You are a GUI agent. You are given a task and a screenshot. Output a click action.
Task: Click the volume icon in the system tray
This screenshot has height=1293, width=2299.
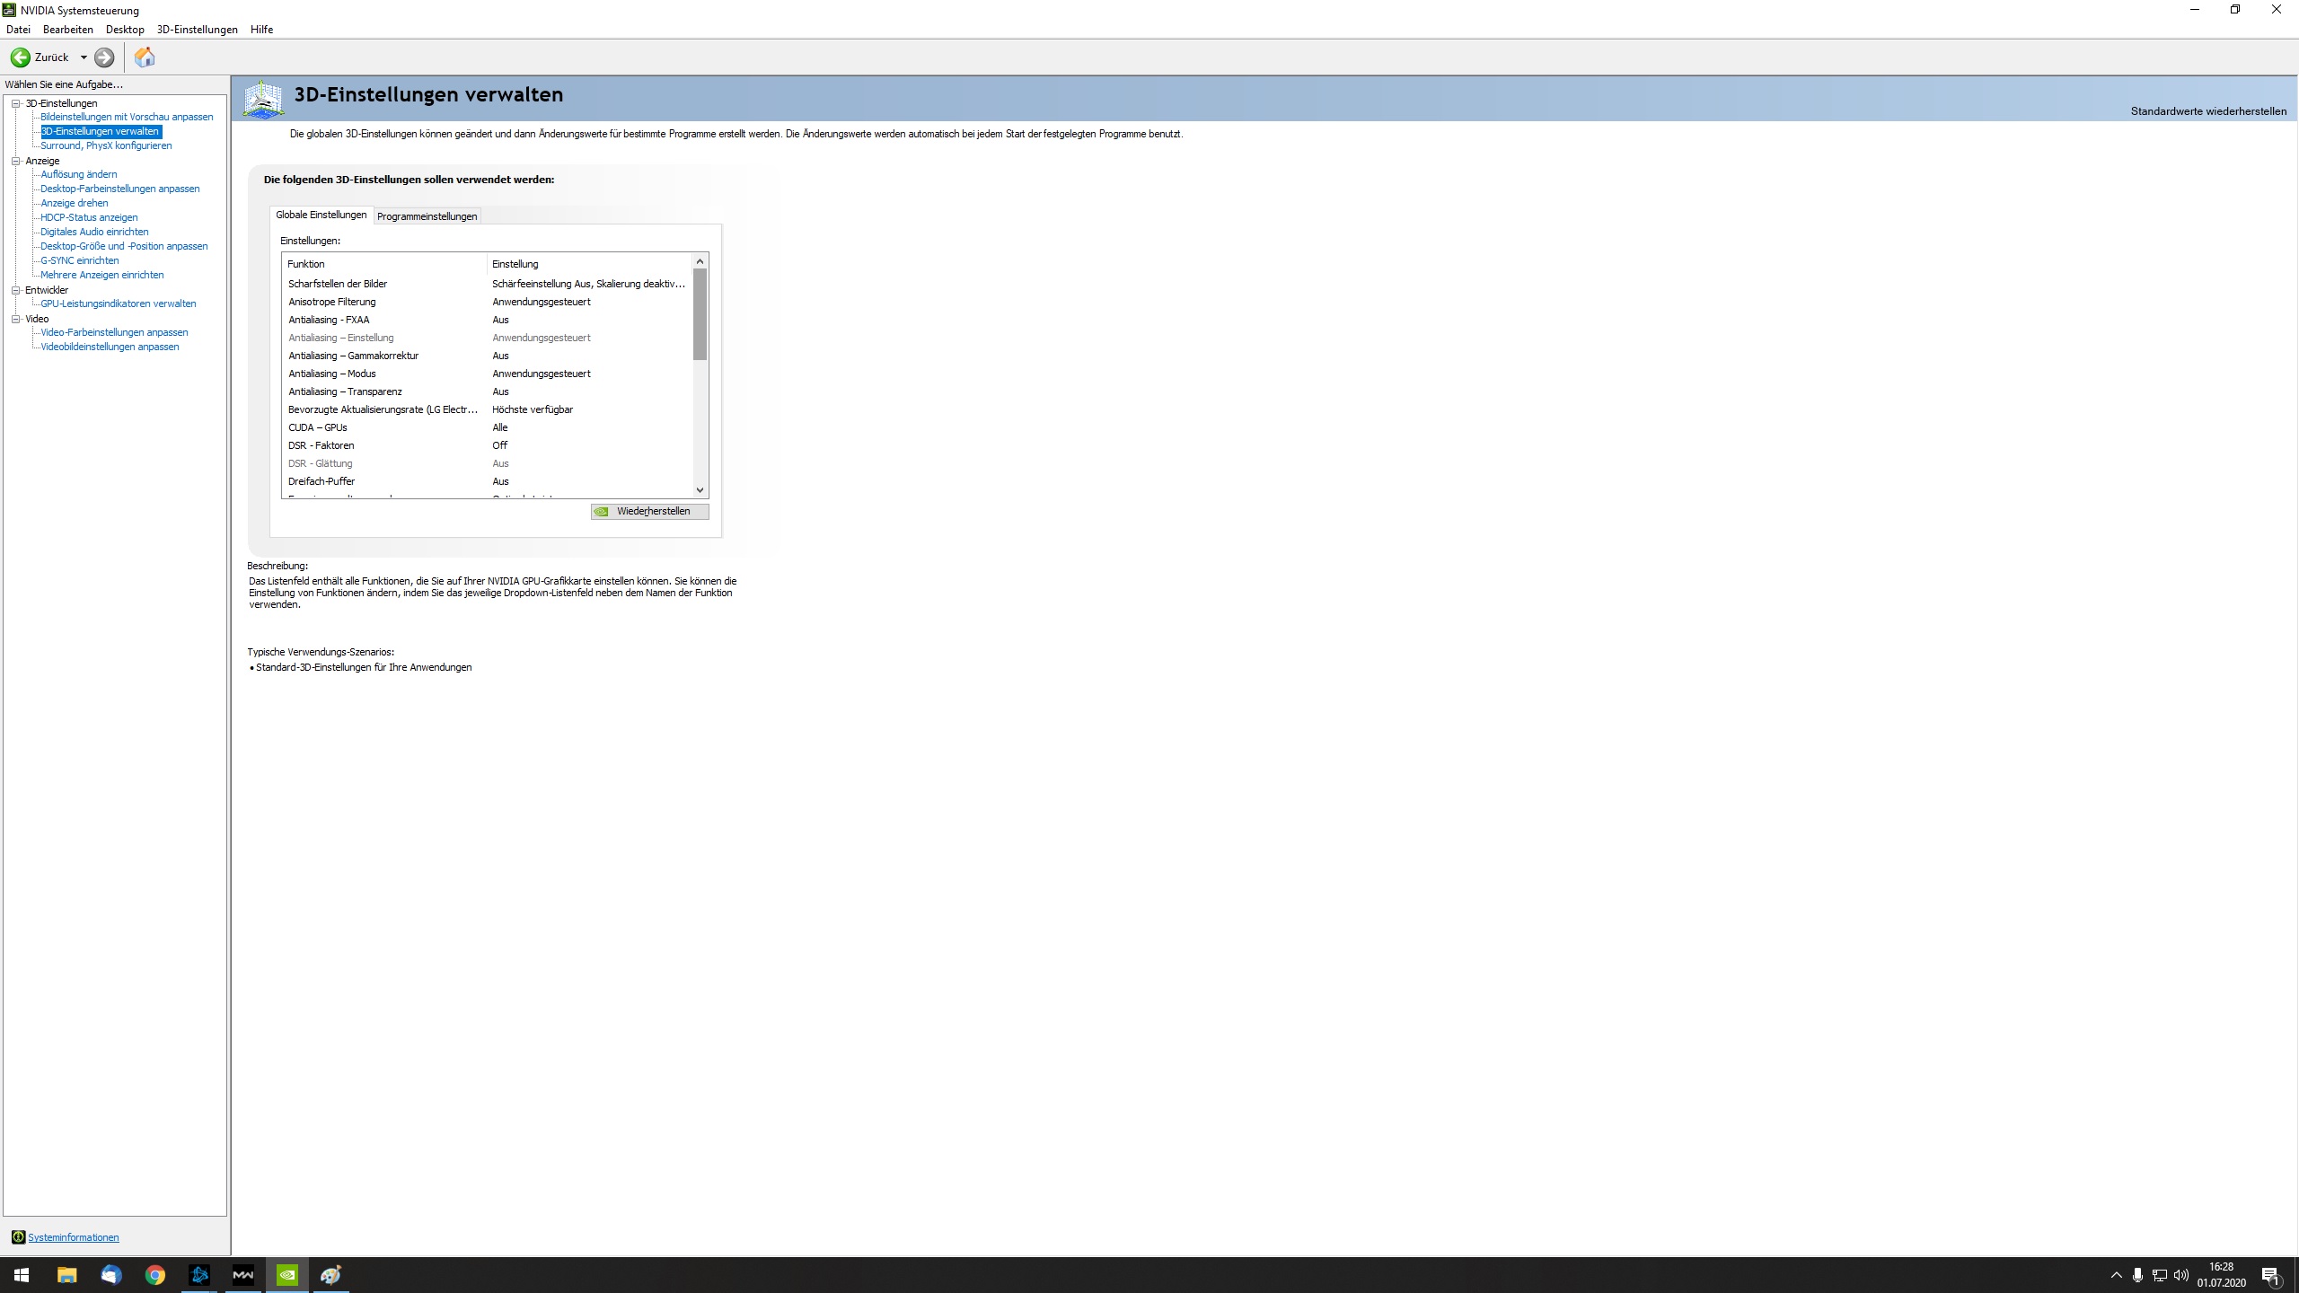pyautogui.click(x=2181, y=1275)
